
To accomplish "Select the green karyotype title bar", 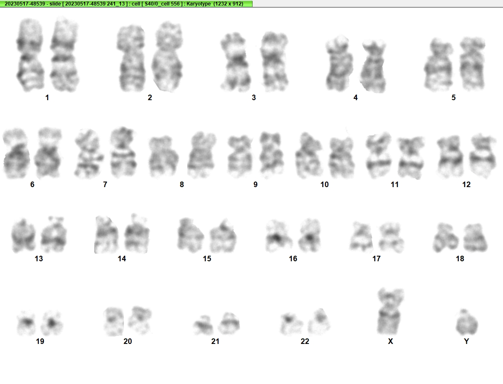I will point(126,3).
